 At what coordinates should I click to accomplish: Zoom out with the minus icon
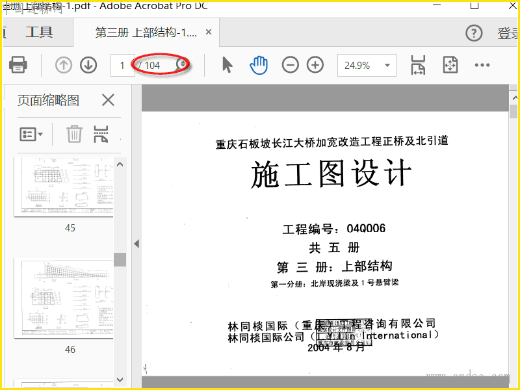[x=290, y=65]
